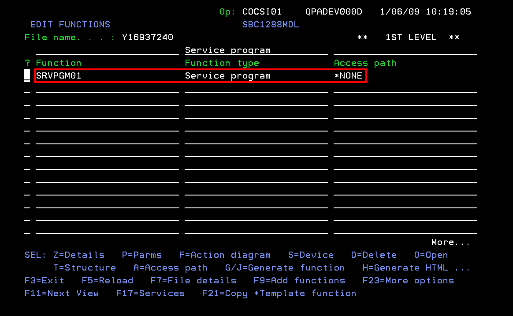Screen dimensions: 513x316
Task: Click the *NONE access path value
Action: [x=348, y=76]
